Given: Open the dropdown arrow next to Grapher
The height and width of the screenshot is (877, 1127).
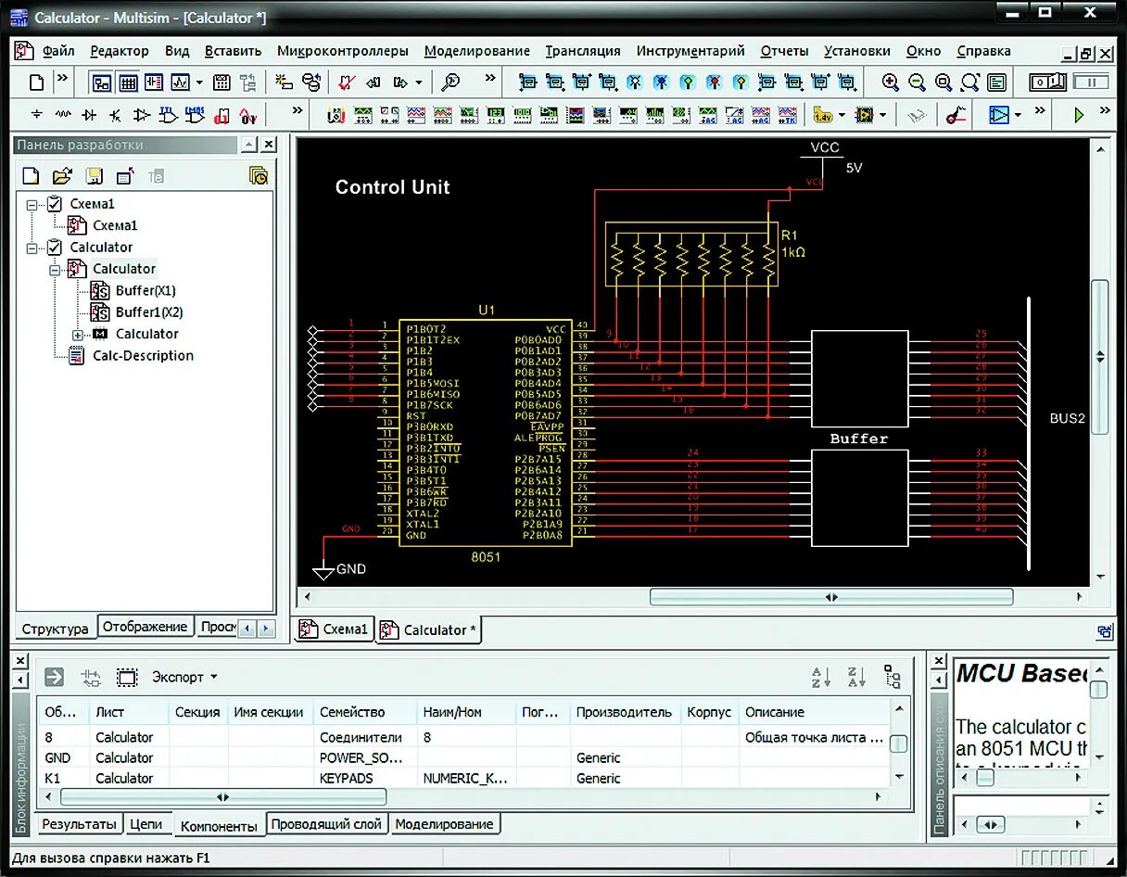Looking at the screenshot, I should pos(199,83).
